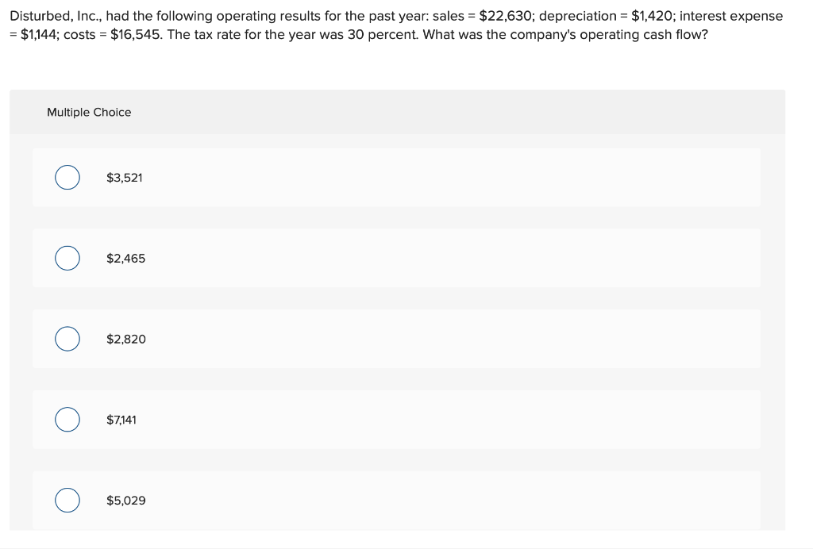Select the radio button for $3,521
This screenshot has width=813, height=549.
pyautogui.click(x=67, y=178)
